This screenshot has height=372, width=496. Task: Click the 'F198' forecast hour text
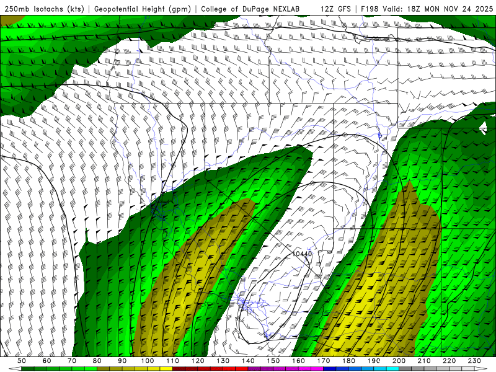pos(370,9)
